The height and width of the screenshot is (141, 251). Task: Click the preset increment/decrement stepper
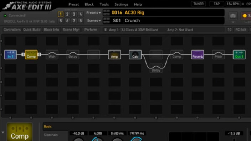pyautogui.click(x=107, y=12)
